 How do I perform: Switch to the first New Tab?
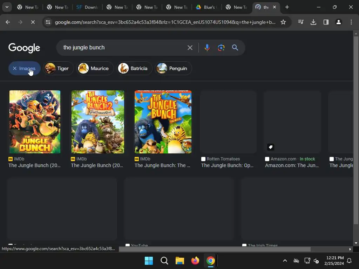27,7
